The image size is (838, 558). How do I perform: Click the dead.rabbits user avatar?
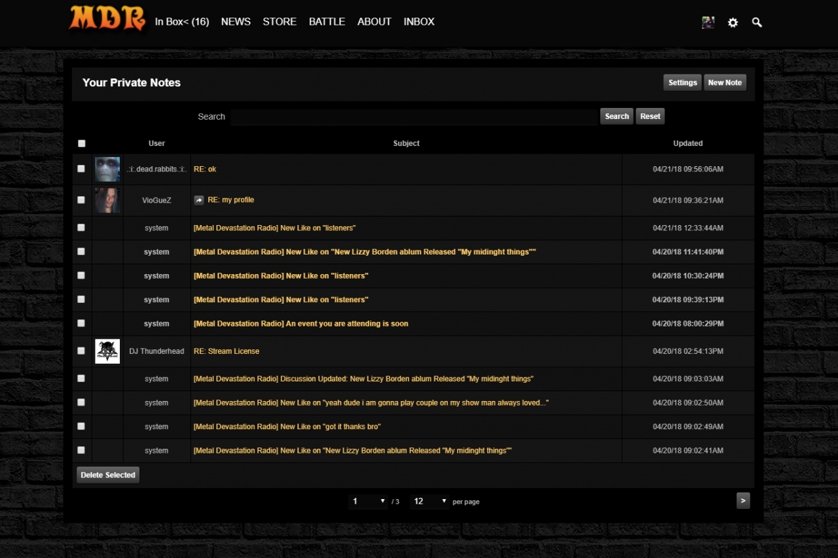107,169
